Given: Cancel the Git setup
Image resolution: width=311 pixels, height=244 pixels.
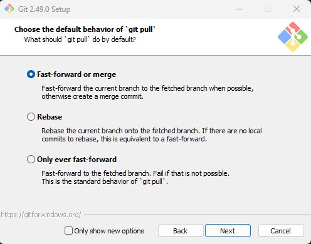Looking at the screenshot, I should click(281, 231).
